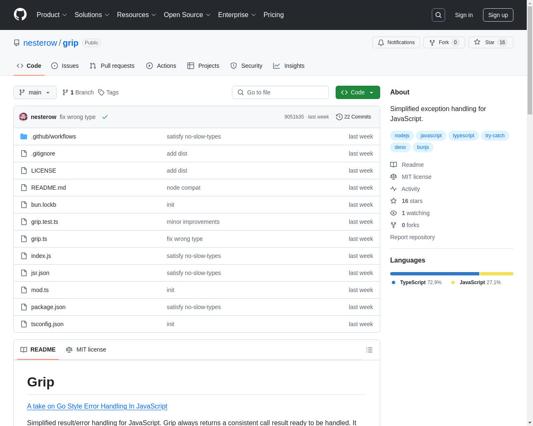Open the Pricing link
The image size is (533, 426).
pyautogui.click(x=274, y=15)
